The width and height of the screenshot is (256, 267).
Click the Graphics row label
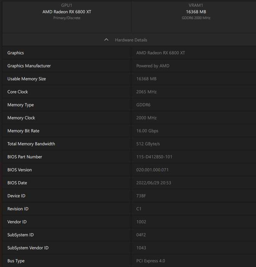(16, 53)
